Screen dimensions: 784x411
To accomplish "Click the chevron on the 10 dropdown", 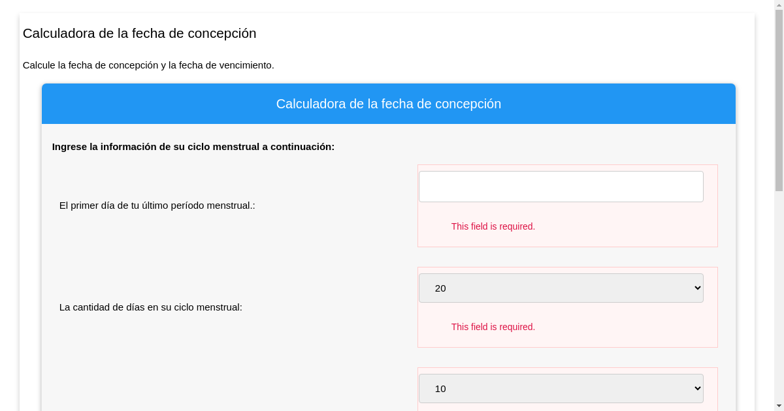I will pyautogui.click(x=696, y=388).
